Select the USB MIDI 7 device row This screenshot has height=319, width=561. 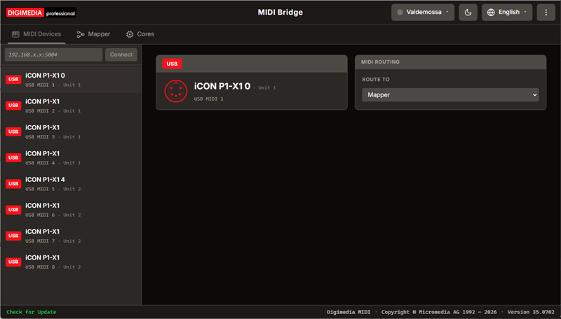pyautogui.click(x=72, y=236)
